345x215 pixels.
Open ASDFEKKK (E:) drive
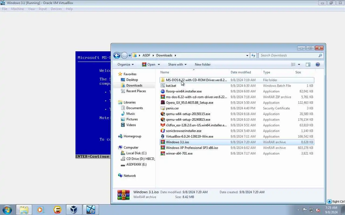(136, 164)
